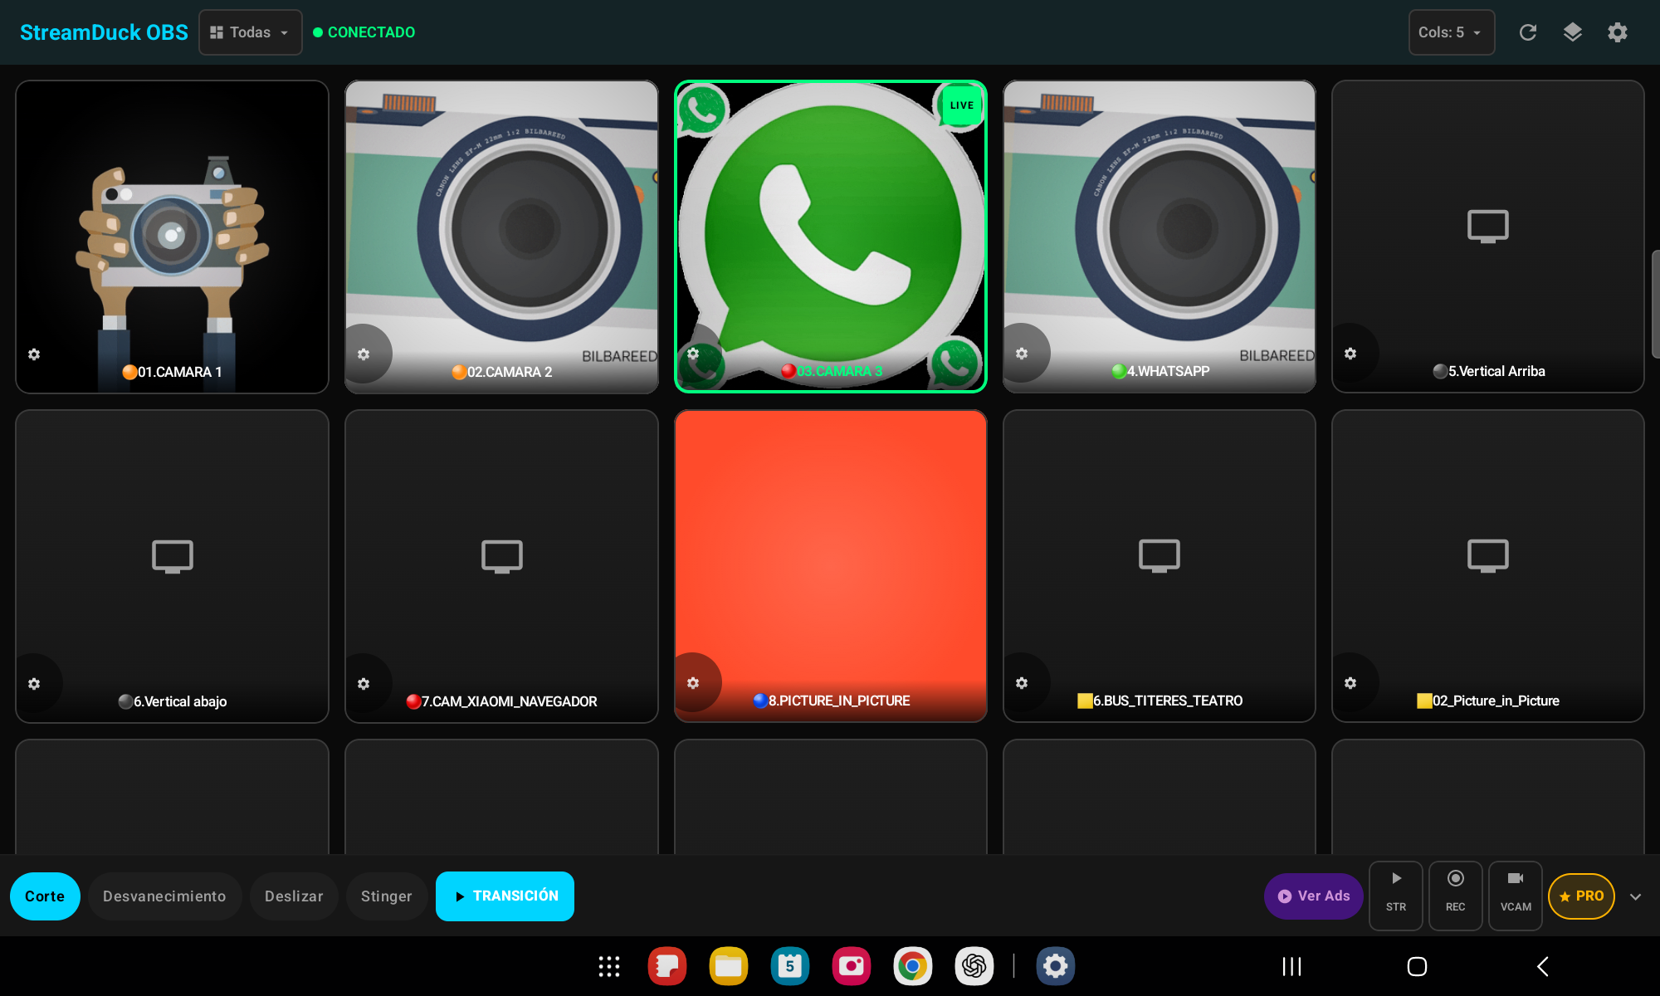The height and width of the screenshot is (996, 1660).
Task: Click the refresh icon in top bar
Action: tap(1527, 32)
